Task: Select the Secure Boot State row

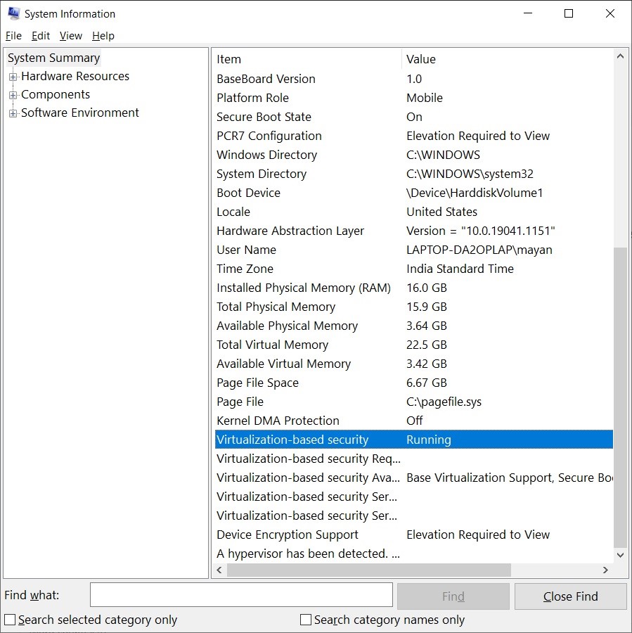Action: (x=264, y=117)
